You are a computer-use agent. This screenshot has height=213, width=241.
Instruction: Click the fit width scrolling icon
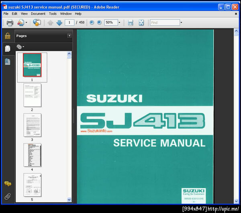point(130,23)
